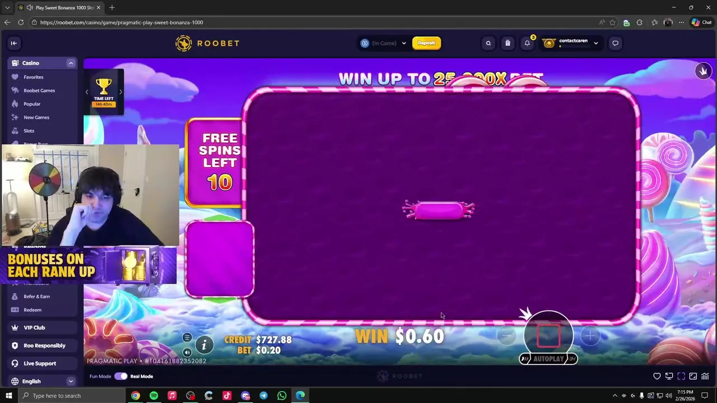The image size is (717, 403).
Task: Show hidden system tray icons
Action: pos(615,396)
